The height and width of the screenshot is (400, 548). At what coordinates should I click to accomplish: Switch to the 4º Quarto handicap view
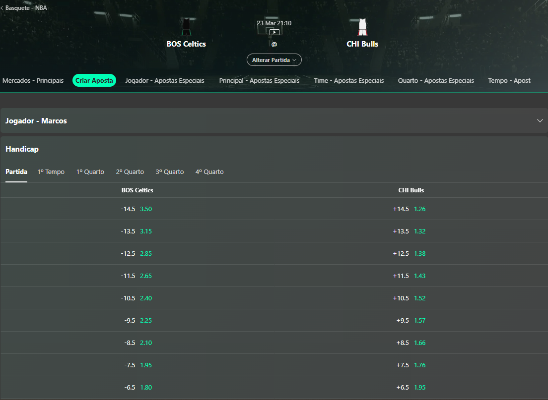209,171
